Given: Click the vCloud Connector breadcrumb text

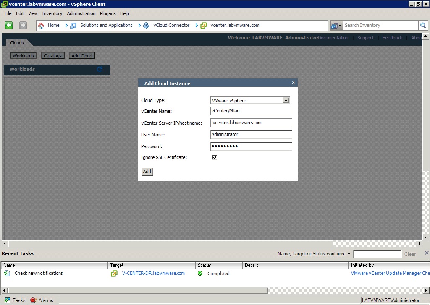Looking at the screenshot, I should (171, 25).
